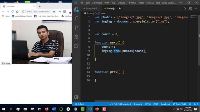200x112 pixels.
Task: Click the Previous button on the webpage
Action: click(6, 63)
